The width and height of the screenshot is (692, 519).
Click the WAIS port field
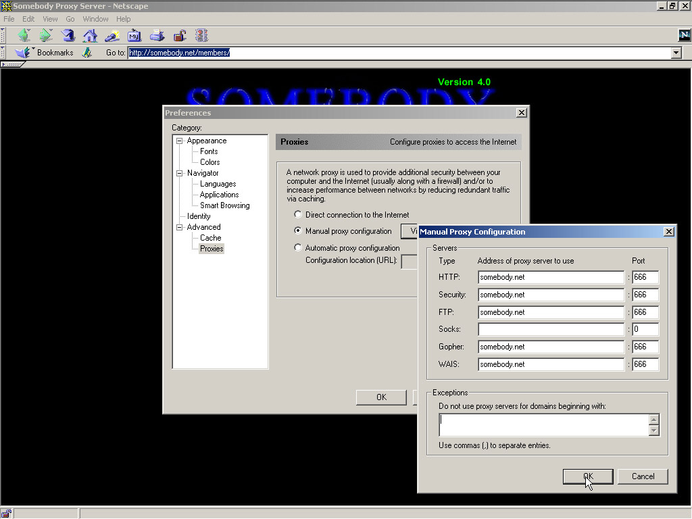point(645,364)
